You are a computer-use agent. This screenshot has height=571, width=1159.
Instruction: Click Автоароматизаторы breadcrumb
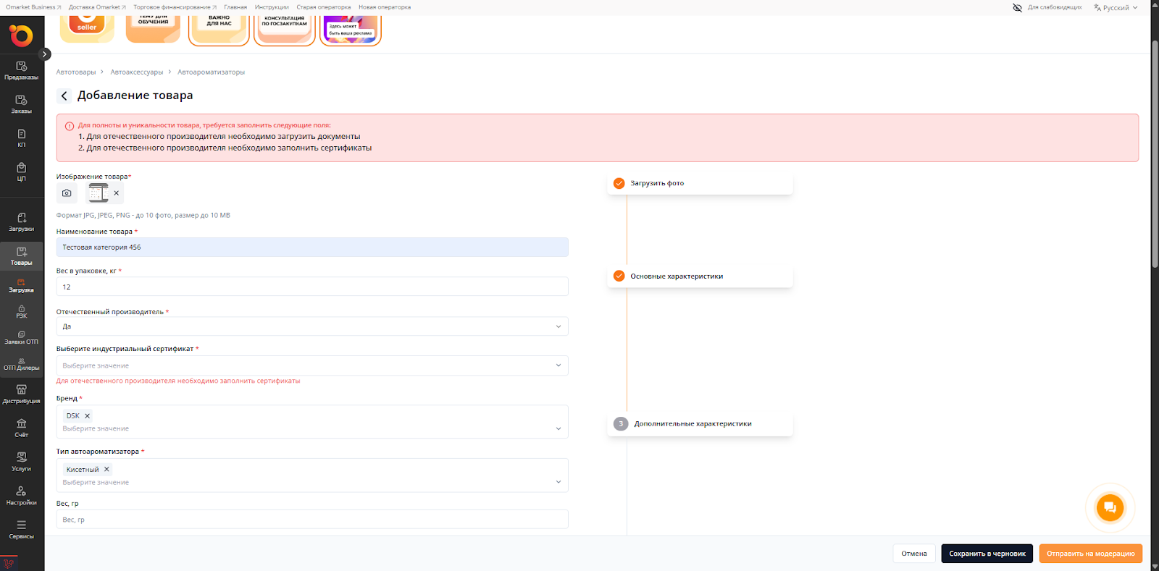[x=212, y=72]
